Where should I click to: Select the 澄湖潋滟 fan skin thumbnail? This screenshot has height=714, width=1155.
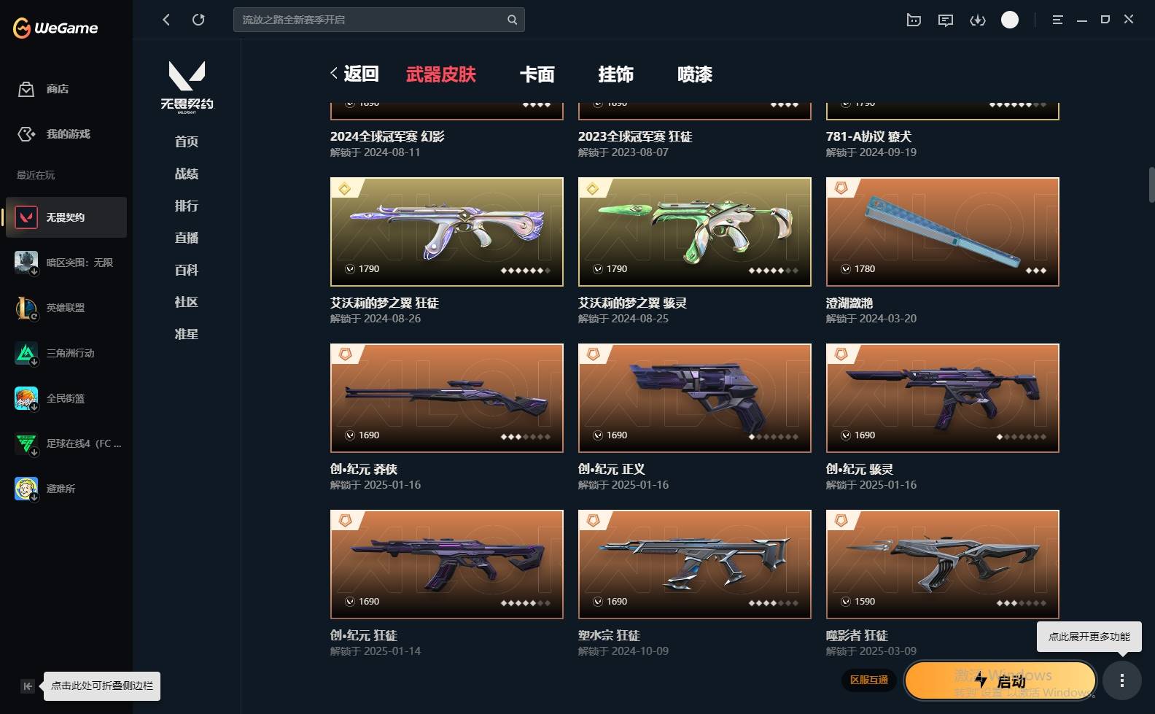tap(942, 232)
